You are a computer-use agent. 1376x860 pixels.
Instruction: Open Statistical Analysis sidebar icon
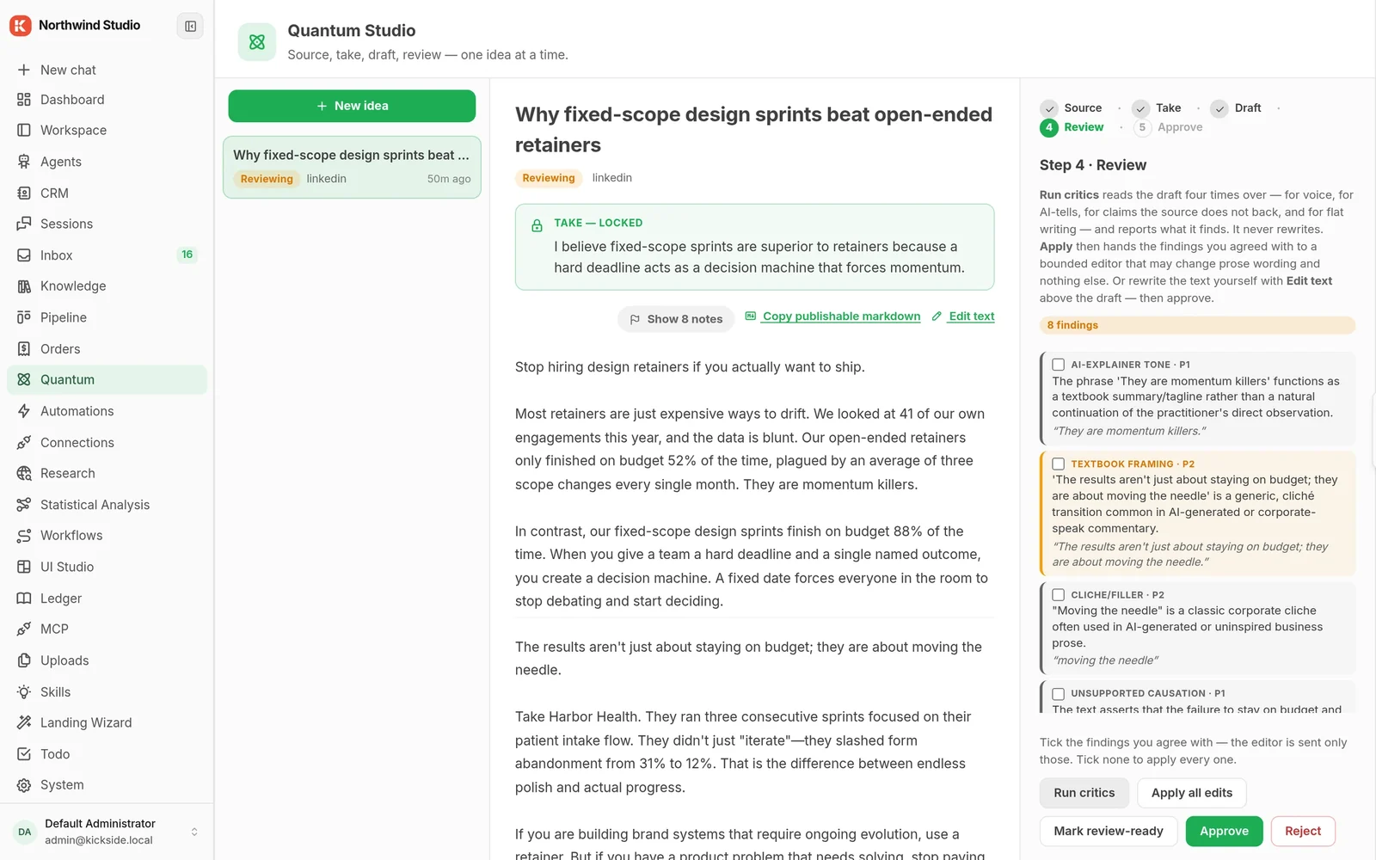24,505
